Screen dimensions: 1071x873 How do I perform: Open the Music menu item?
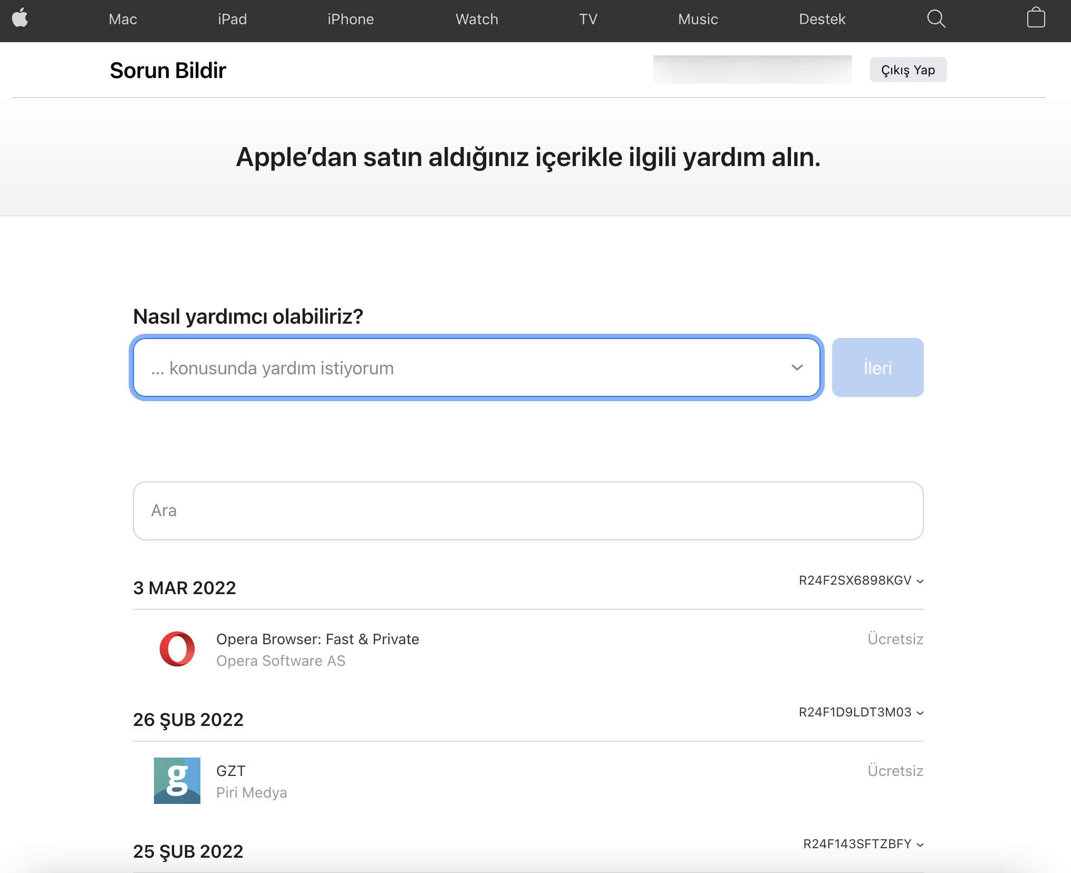click(x=698, y=20)
